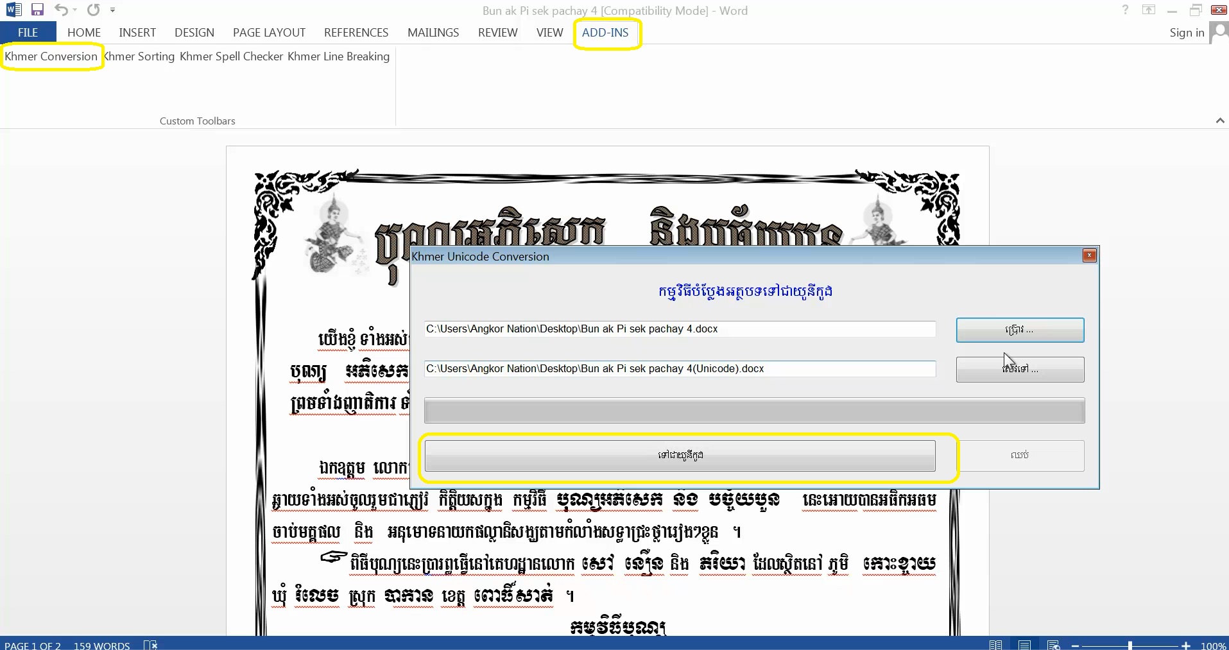Image resolution: width=1229 pixels, height=650 pixels.
Task: Open the Customize Quick Access Toolbar dropdown
Action: [114, 10]
